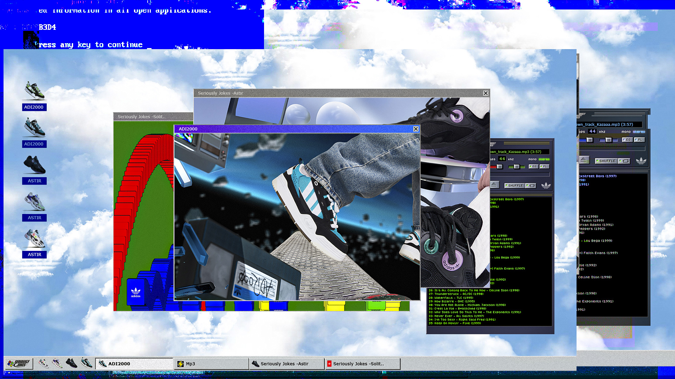This screenshot has height=379, width=675.
Task: Click the Adidas badge in the Solitaire window
Action: pos(136,292)
